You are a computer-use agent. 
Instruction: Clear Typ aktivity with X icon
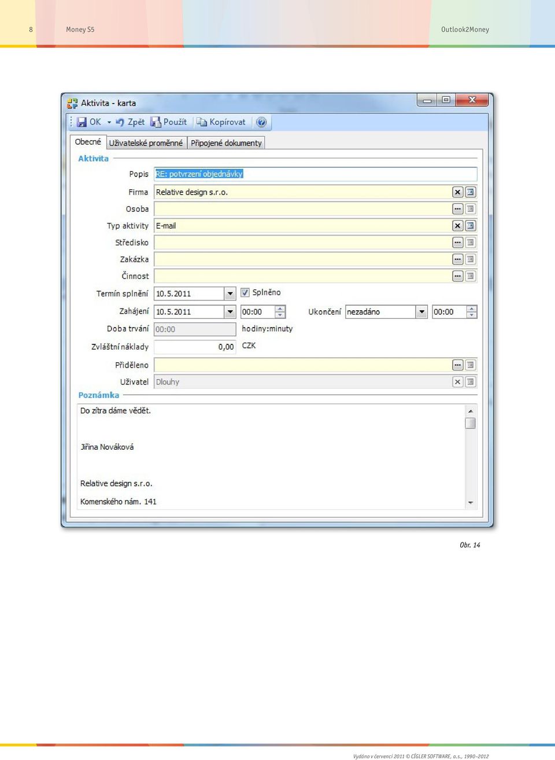pyautogui.click(x=457, y=226)
